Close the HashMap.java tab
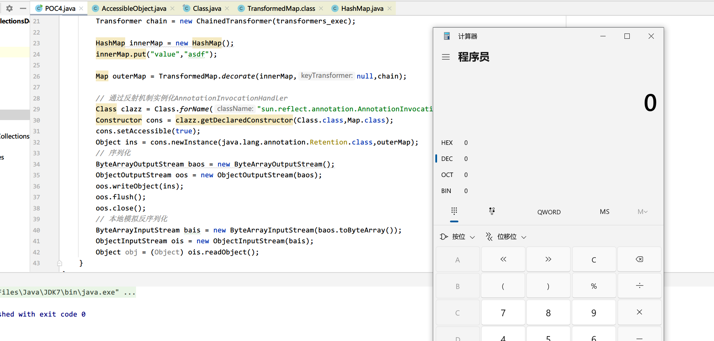714x341 pixels. click(390, 8)
